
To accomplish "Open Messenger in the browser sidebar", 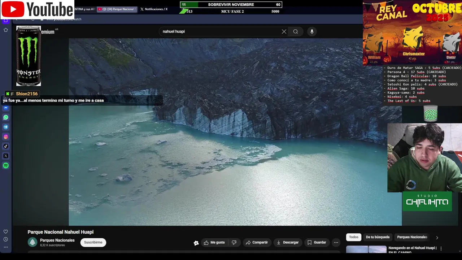I will [x=6, y=108].
